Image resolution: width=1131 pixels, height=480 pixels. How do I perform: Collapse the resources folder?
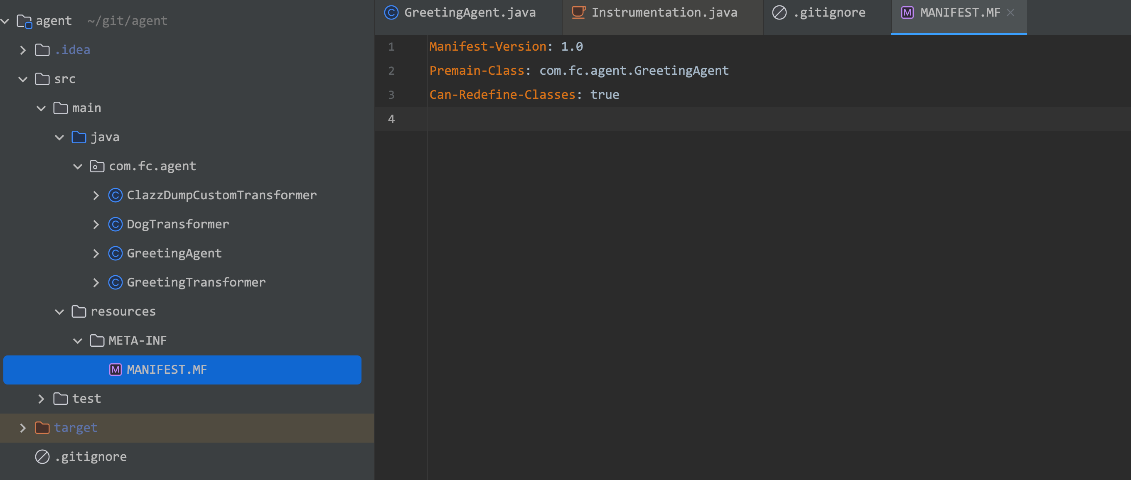60,311
